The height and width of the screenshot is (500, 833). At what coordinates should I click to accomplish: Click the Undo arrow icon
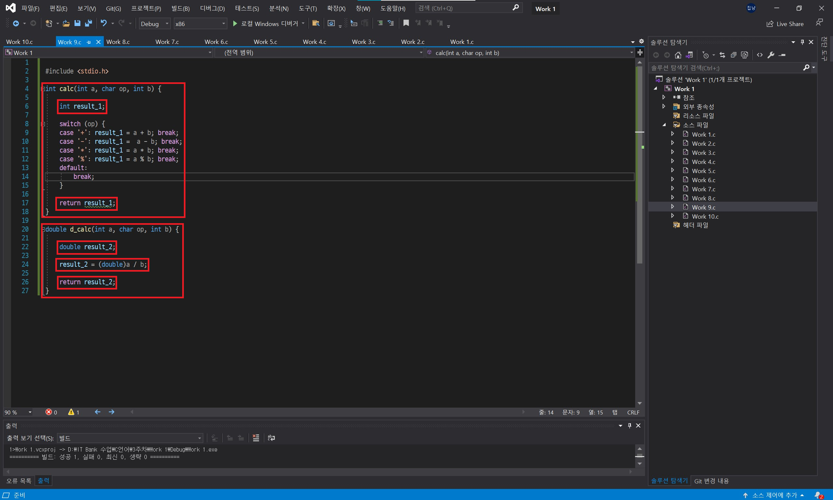[x=103, y=23]
